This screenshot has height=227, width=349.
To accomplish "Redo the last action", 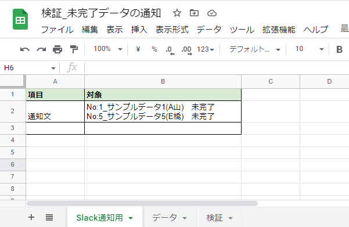I will (41, 49).
